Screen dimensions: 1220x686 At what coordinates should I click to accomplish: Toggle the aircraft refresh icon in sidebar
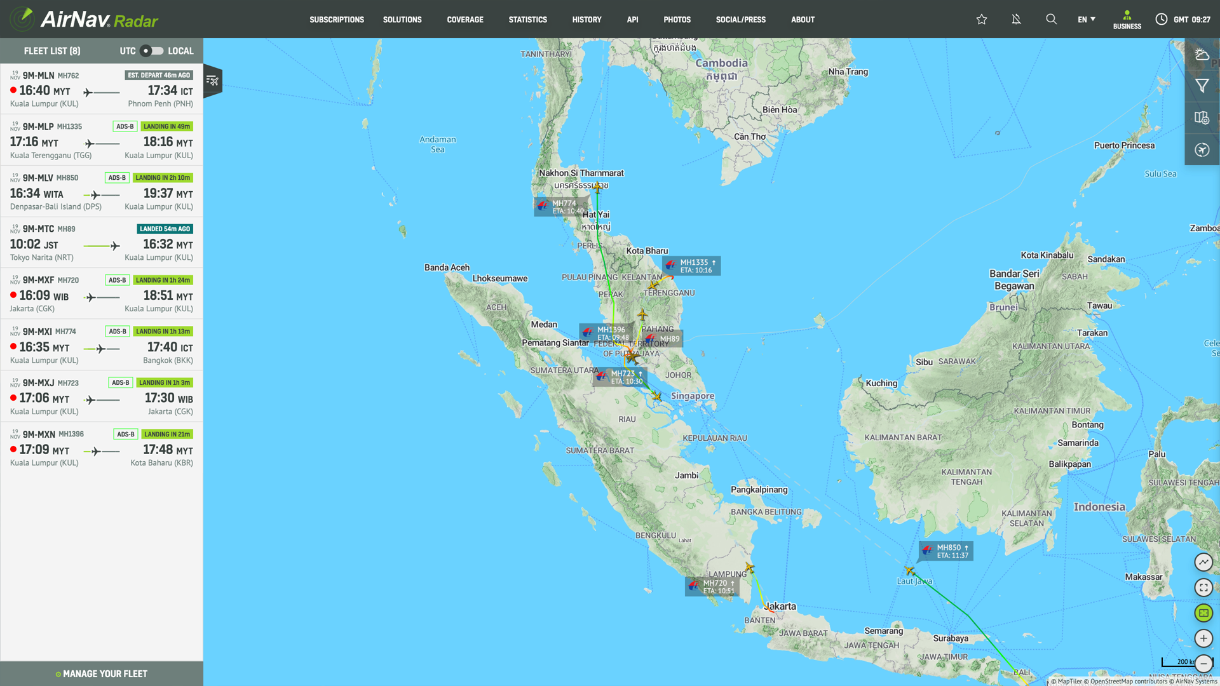(1202, 150)
